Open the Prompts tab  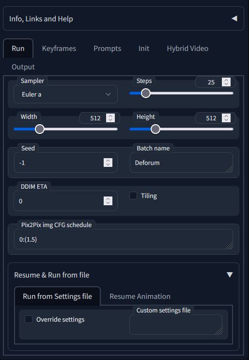pyautogui.click(x=108, y=49)
